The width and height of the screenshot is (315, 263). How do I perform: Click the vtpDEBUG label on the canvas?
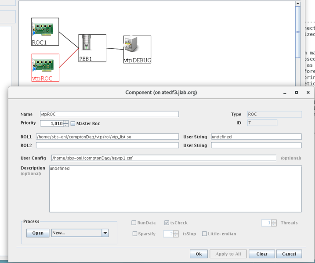coord(138,60)
